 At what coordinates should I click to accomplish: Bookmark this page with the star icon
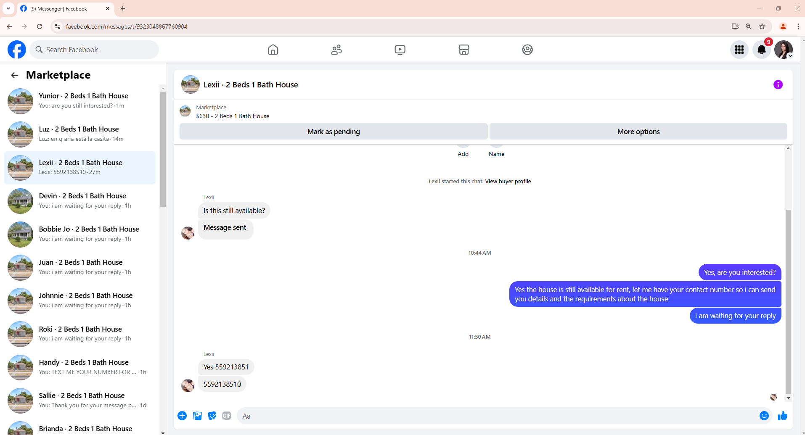tap(762, 26)
